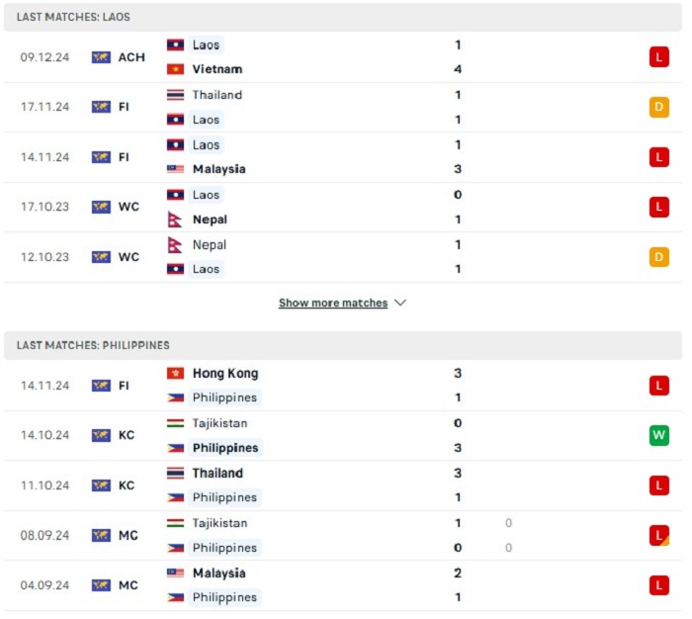Click the Nepal flag in 17.10.23 match
Screen dimensions: 692x619
tap(175, 220)
